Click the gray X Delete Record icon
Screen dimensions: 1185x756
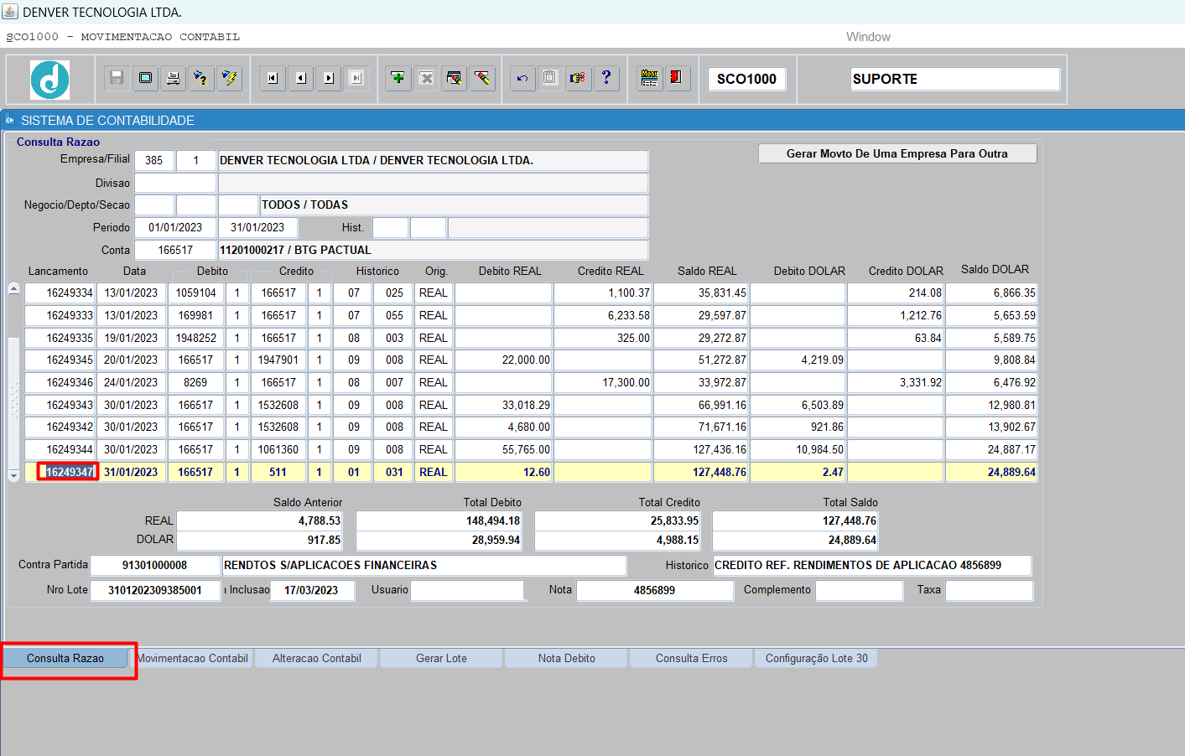426,78
